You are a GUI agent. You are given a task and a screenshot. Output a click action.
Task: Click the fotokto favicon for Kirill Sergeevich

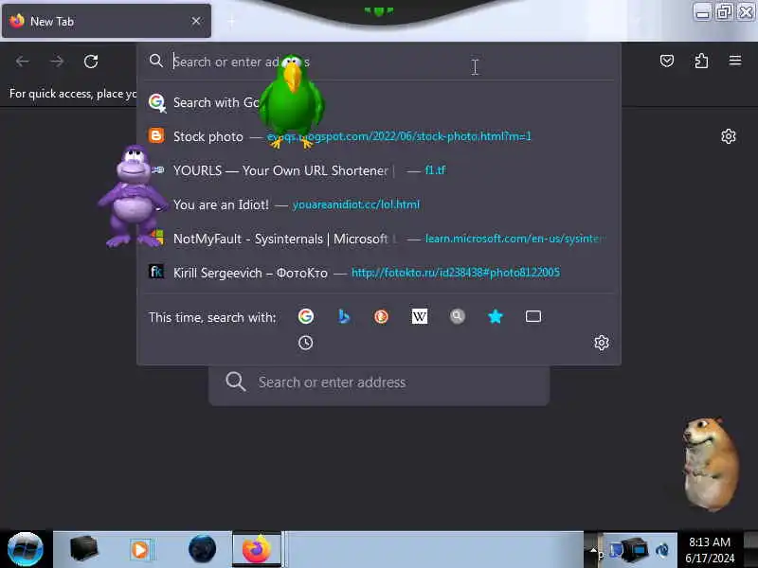[156, 272]
